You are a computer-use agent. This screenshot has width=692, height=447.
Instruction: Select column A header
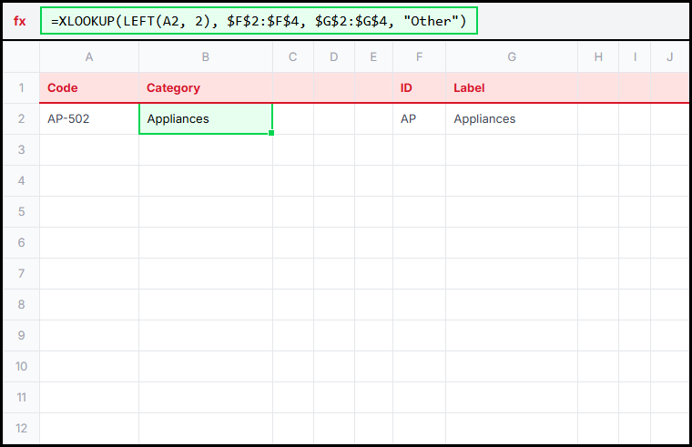coord(89,57)
